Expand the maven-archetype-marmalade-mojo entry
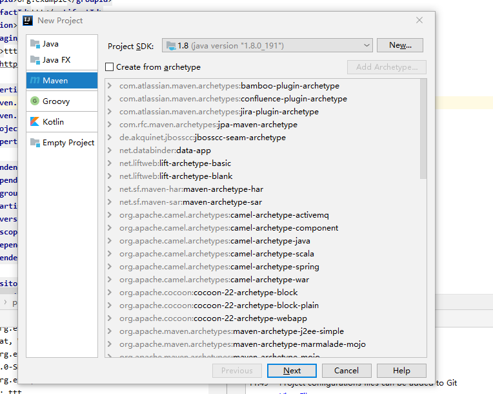The width and height of the screenshot is (493, 394). tap(110, 344)
